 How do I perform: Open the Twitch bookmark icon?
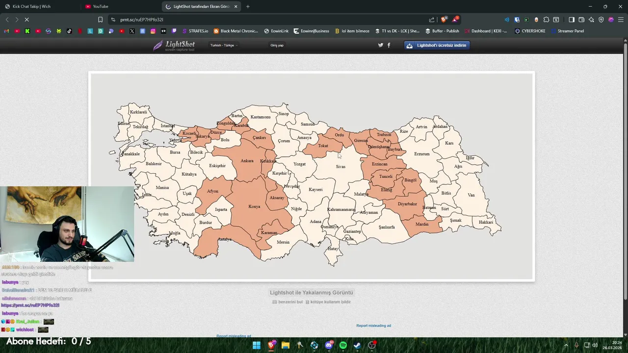tap(174, 31)
